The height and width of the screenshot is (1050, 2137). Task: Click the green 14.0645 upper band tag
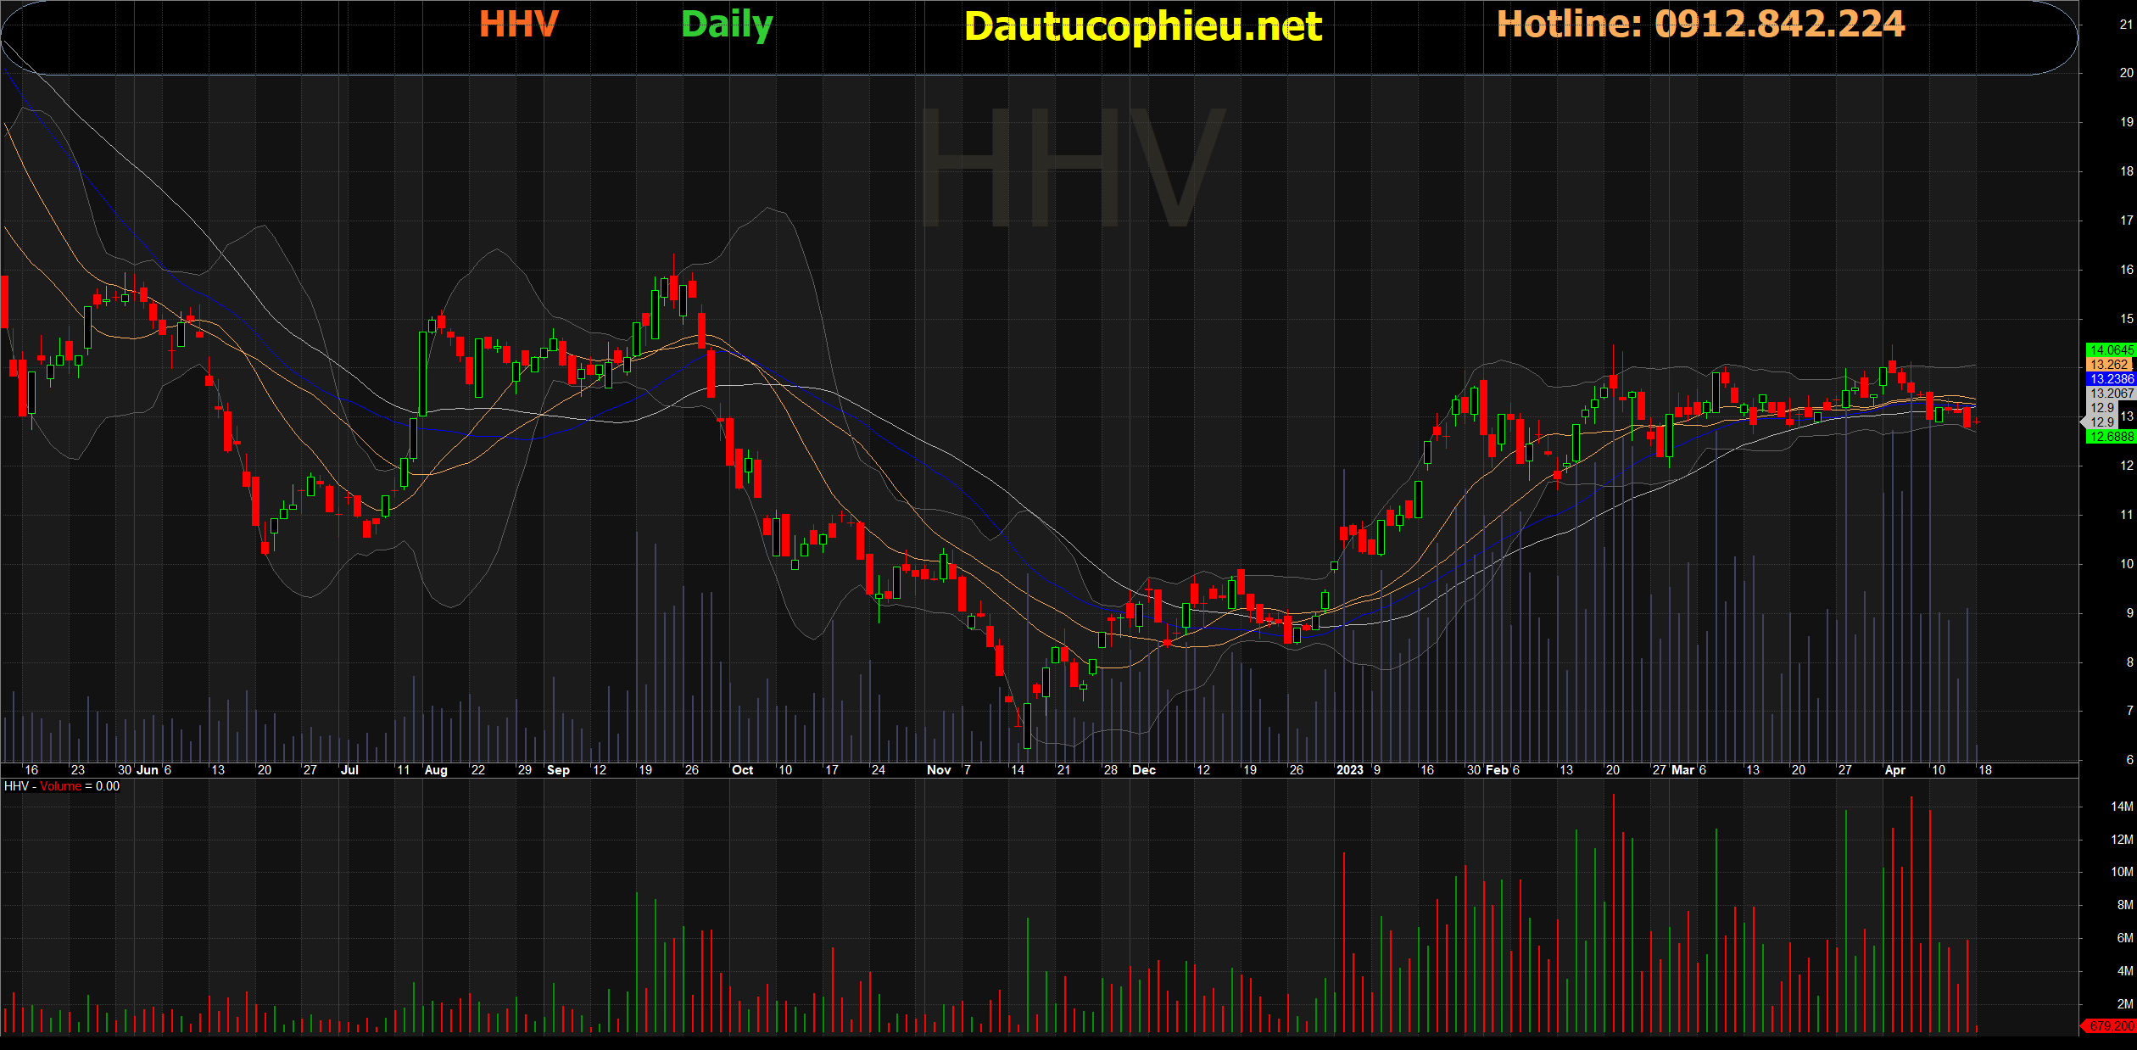2111,349
